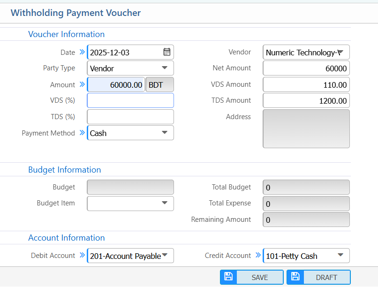The image size is (378, 295).
Task: Open the date picker calendar icon
Action: [x=167, y=52]
